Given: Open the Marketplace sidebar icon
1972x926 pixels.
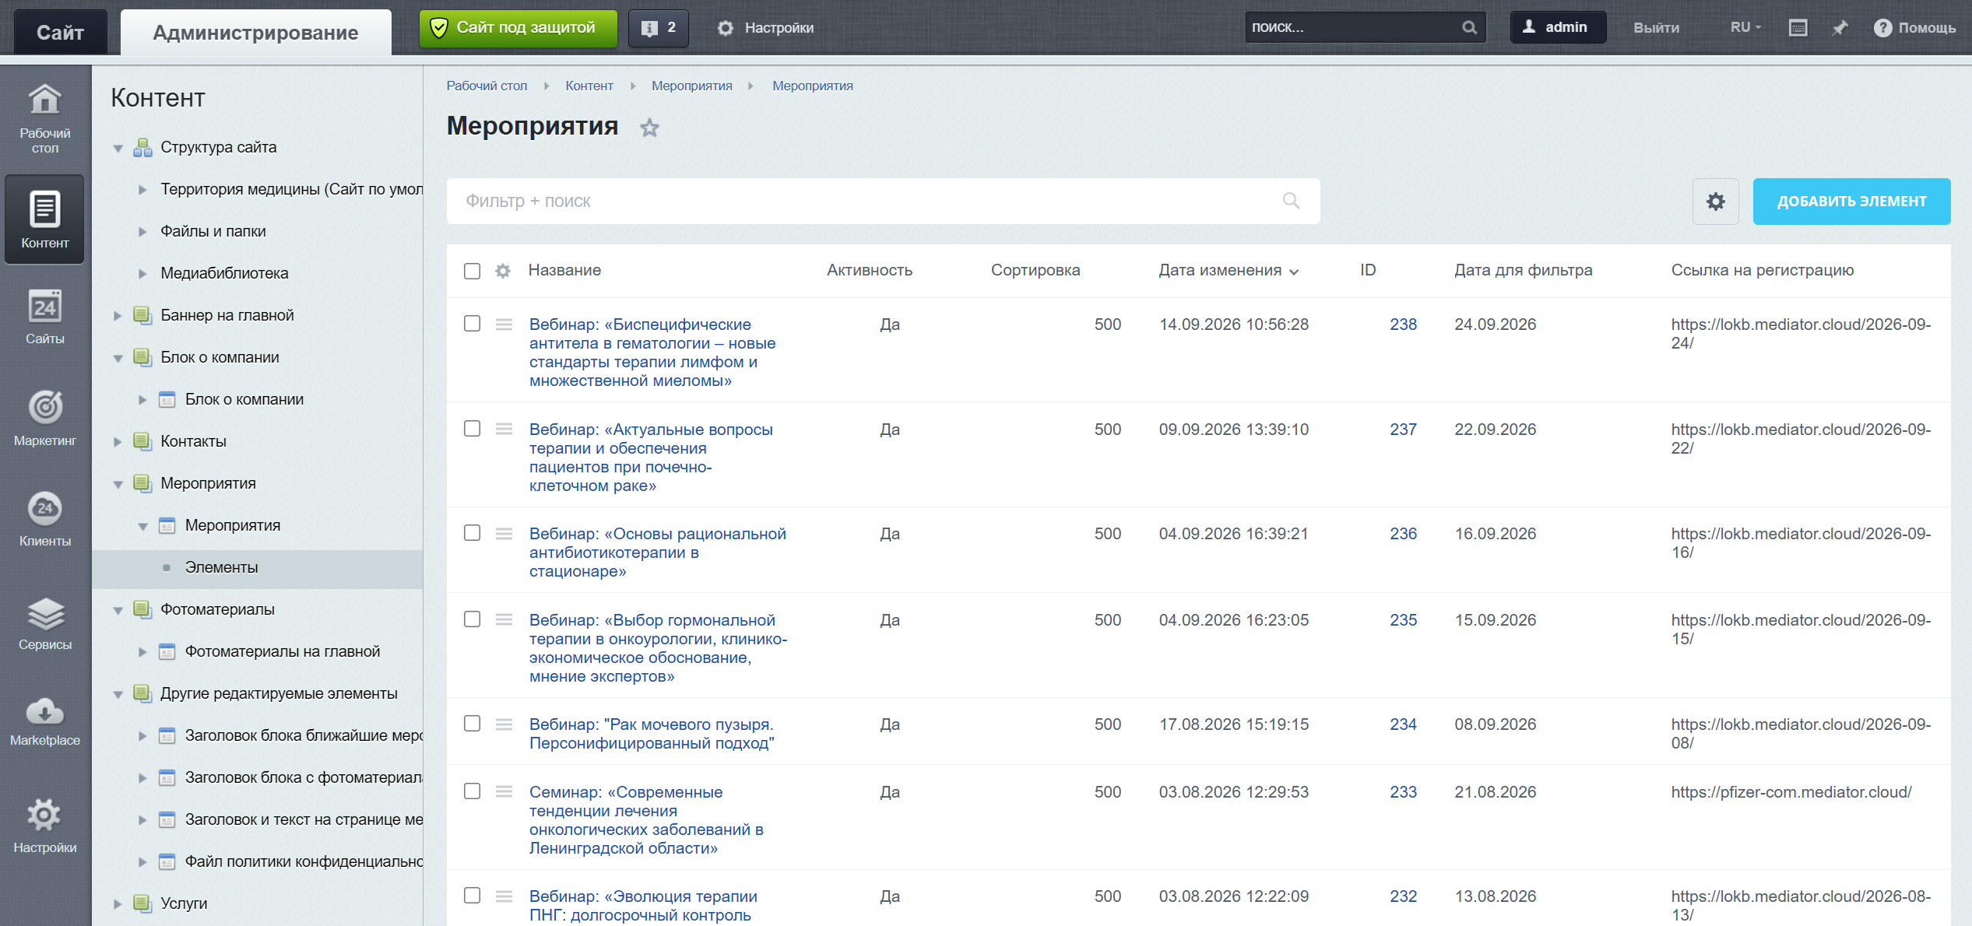Looking at the screenshot, I should coord(45,721).
